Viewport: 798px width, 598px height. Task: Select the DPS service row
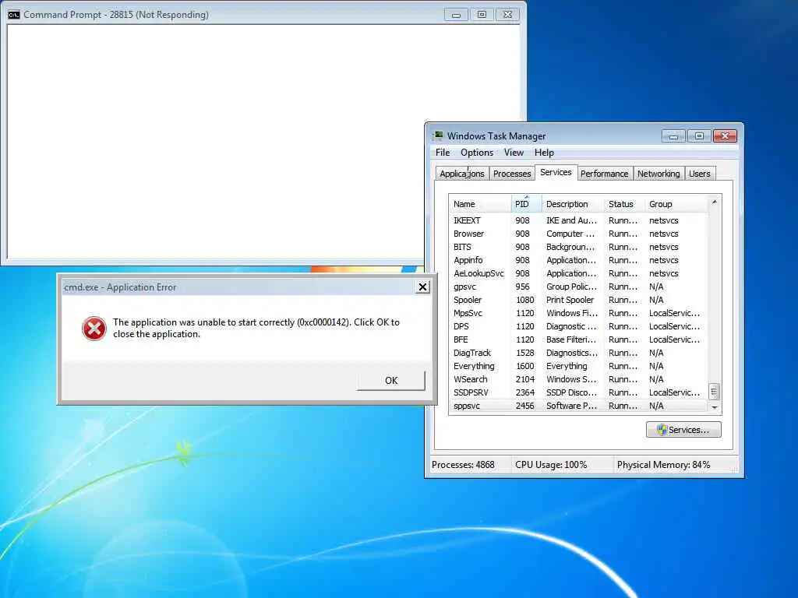click(578, 326)
